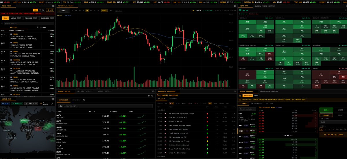Choose the Market order type
The width and height of the screenshot is (347, 159).
326,115
